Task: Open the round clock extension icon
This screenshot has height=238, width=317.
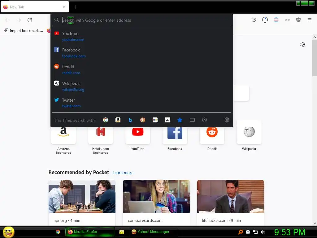Action: 265,20
